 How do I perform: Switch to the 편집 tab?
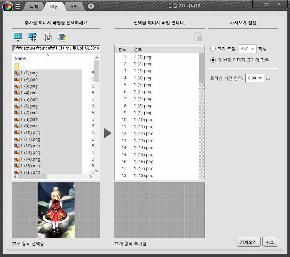point(54,7)
